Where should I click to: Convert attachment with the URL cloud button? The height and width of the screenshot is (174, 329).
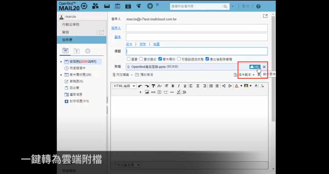(255, 67)
